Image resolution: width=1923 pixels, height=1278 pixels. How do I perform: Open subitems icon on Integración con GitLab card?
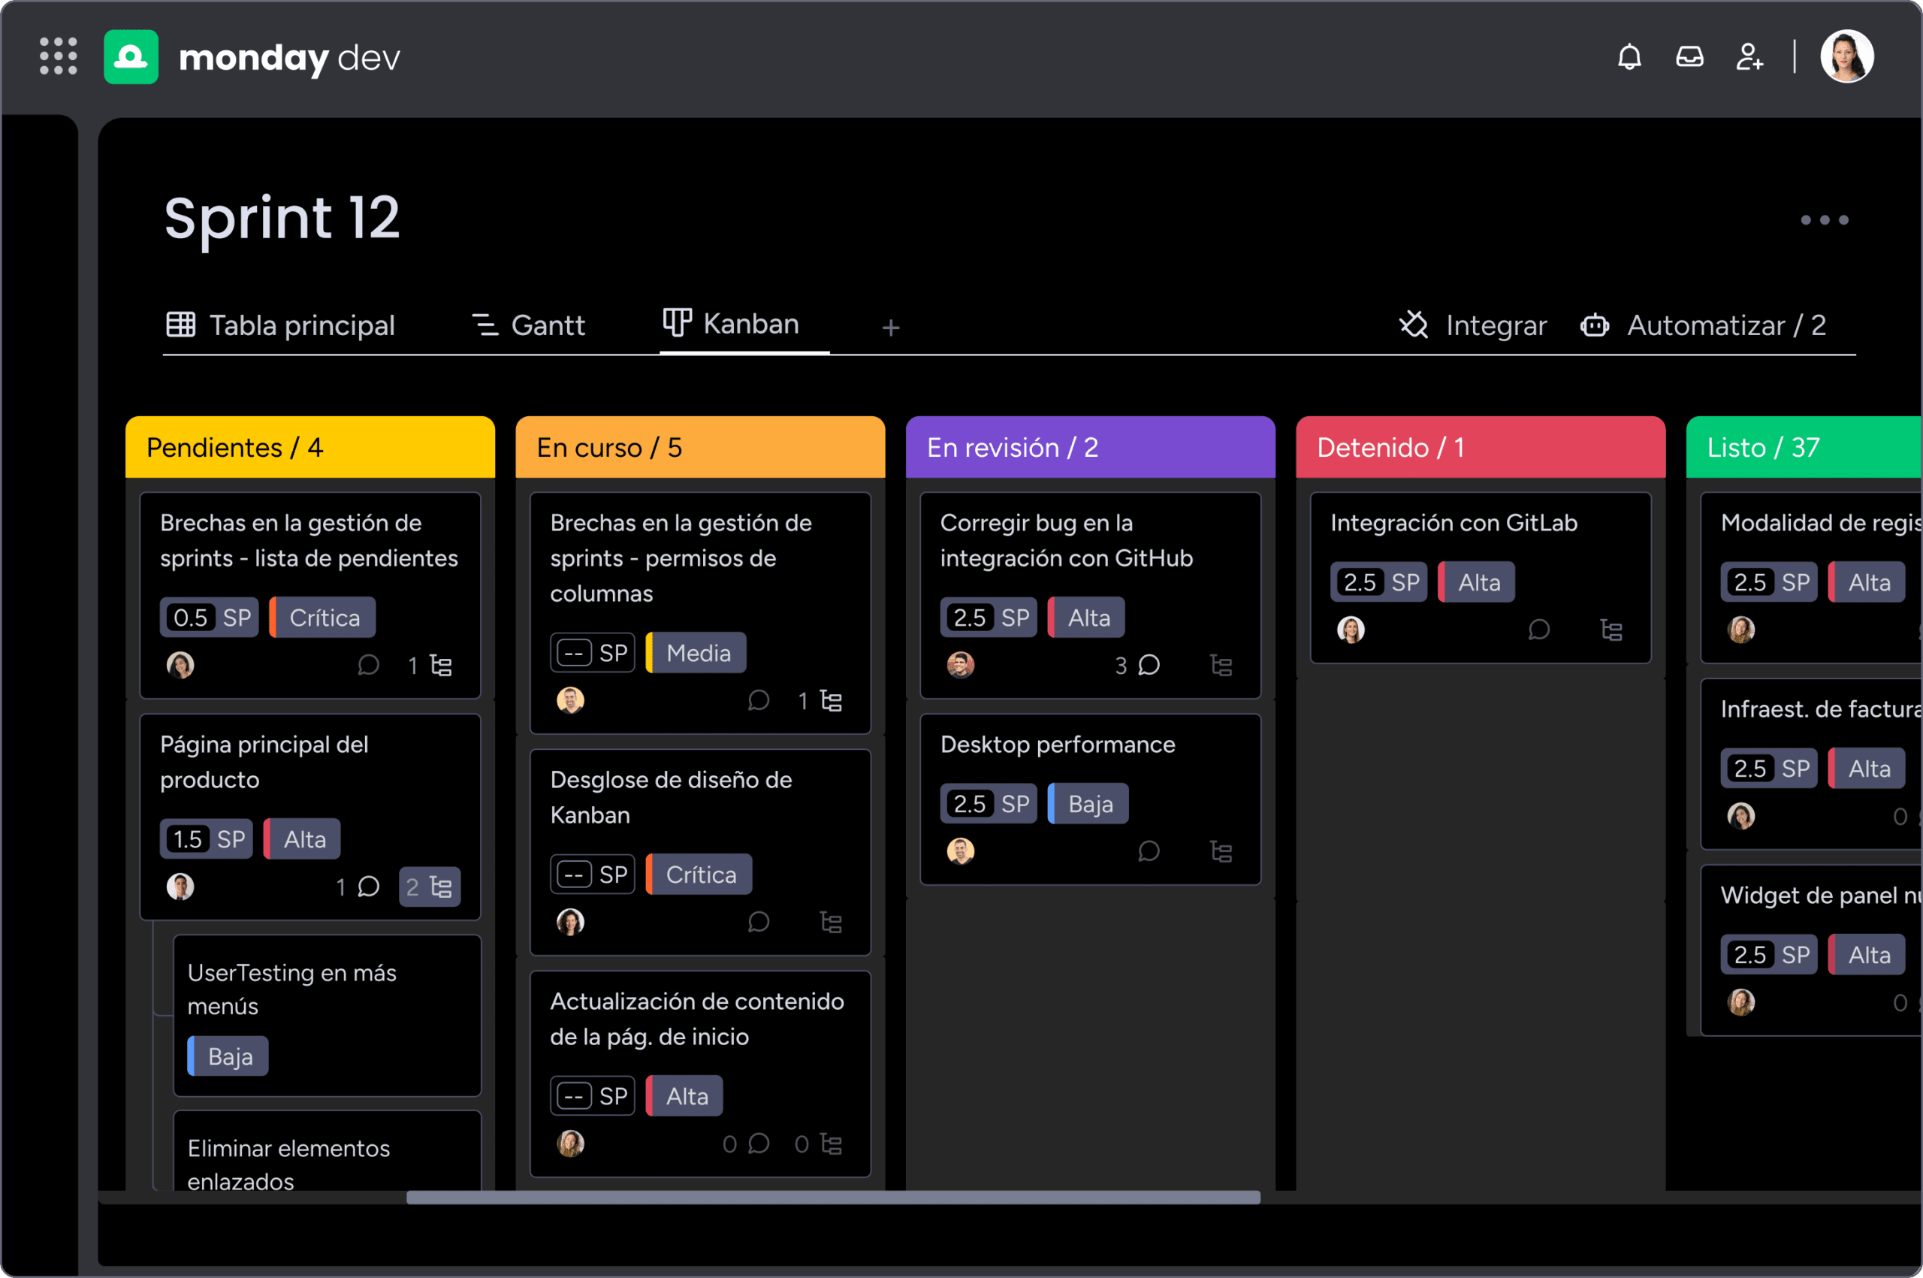[x=1610, y=630]
